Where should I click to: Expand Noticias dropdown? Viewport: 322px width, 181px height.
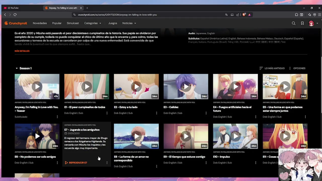129,23
